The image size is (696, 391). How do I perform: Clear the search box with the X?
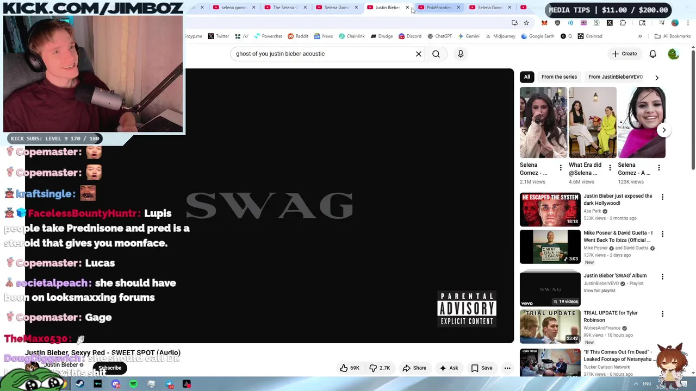(x=419, y=54)
